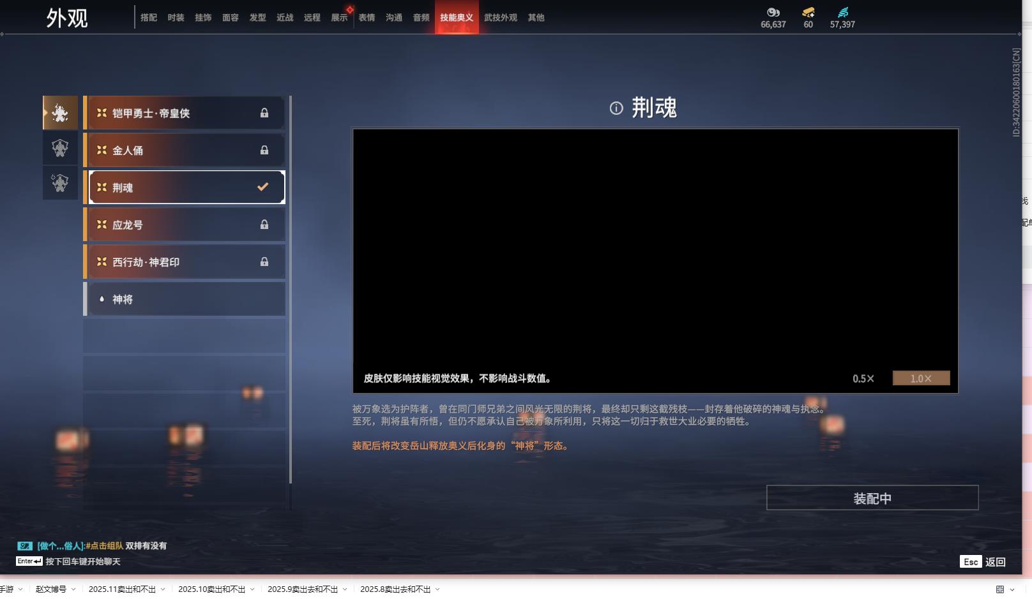Screen dimensions: 1032x599
Task: Open the 表情 tab
Action: coord(367,18)
